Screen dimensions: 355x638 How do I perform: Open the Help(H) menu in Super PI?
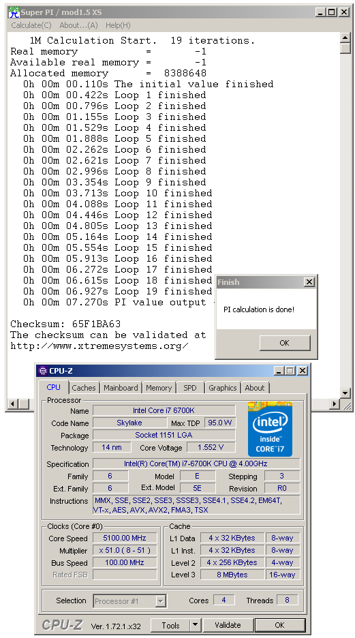click(x=118, y=25)
